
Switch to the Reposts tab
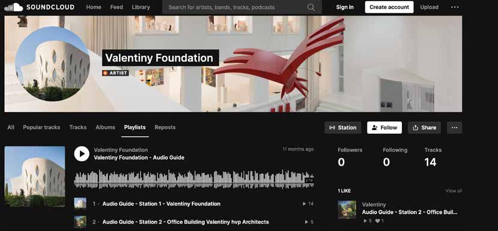(x=165, y=127)
